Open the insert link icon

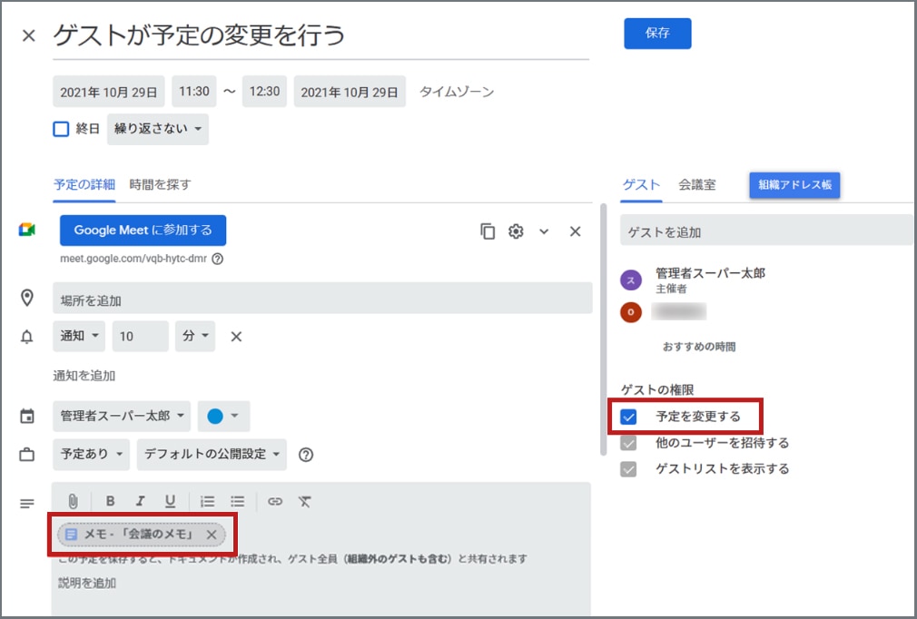point(273,500)
